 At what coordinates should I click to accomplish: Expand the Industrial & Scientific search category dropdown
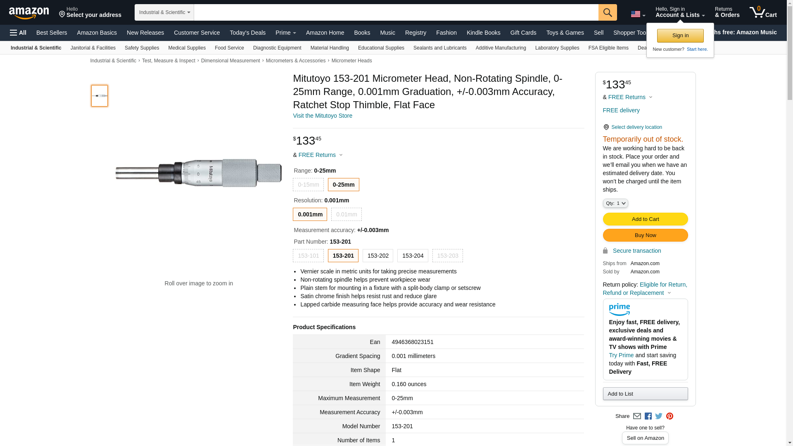point(164,12)
